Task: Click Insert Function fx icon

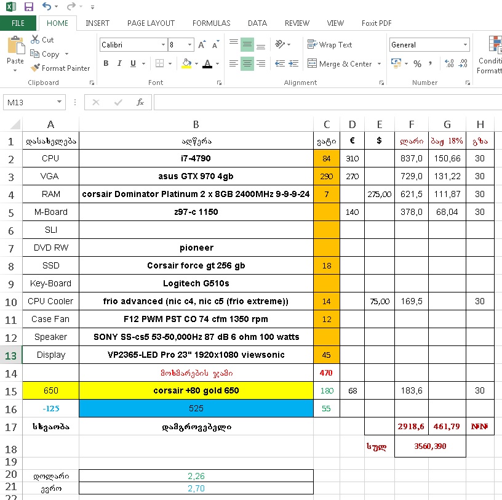Action: point(140,102)
